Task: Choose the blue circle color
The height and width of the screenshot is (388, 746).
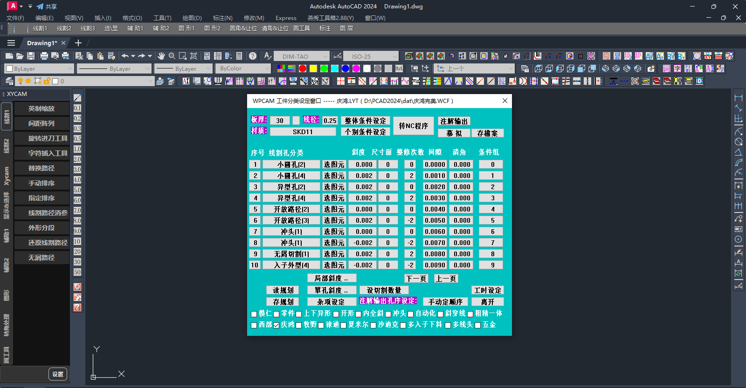Action: (345, 68)
